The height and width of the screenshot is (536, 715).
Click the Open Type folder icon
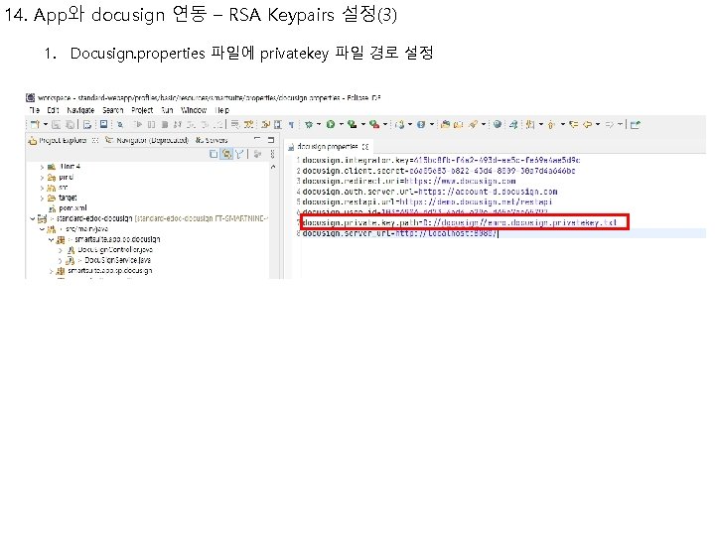446,124
